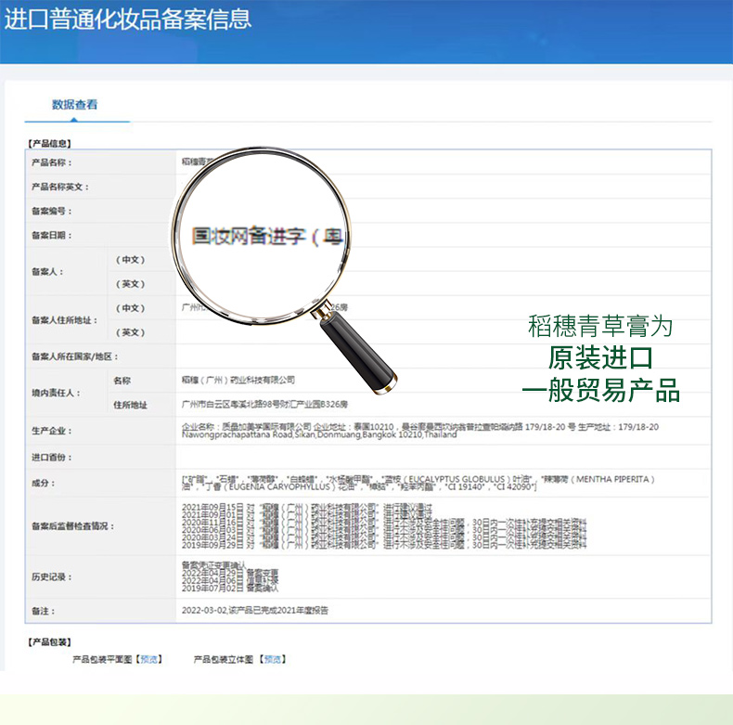Open the 数据查看 tab

[x=74, y=105]
